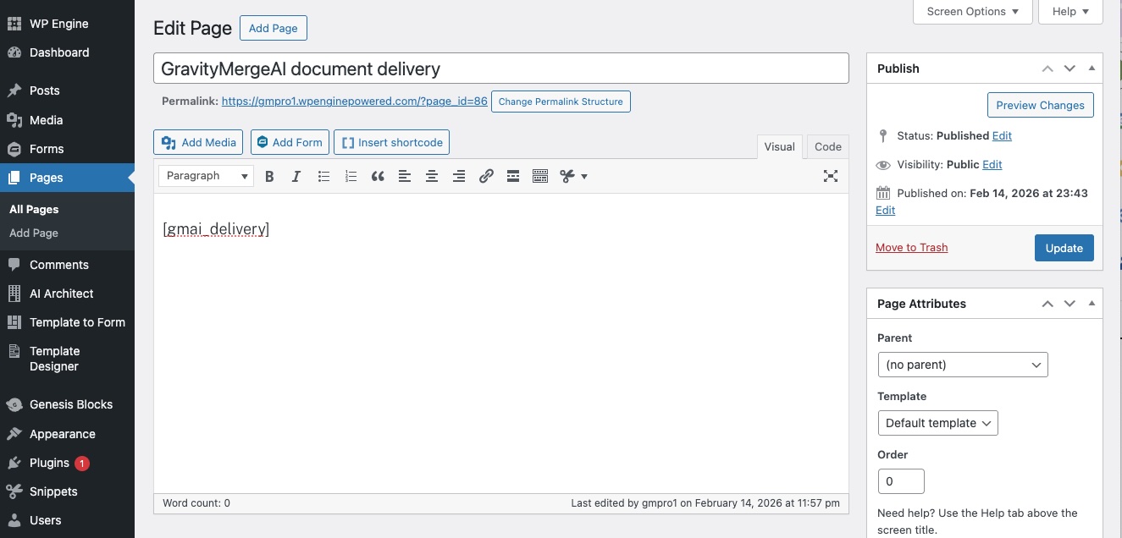Click the Update button
Viewport: 1122px width, 538px height.
pos(1064,248)
